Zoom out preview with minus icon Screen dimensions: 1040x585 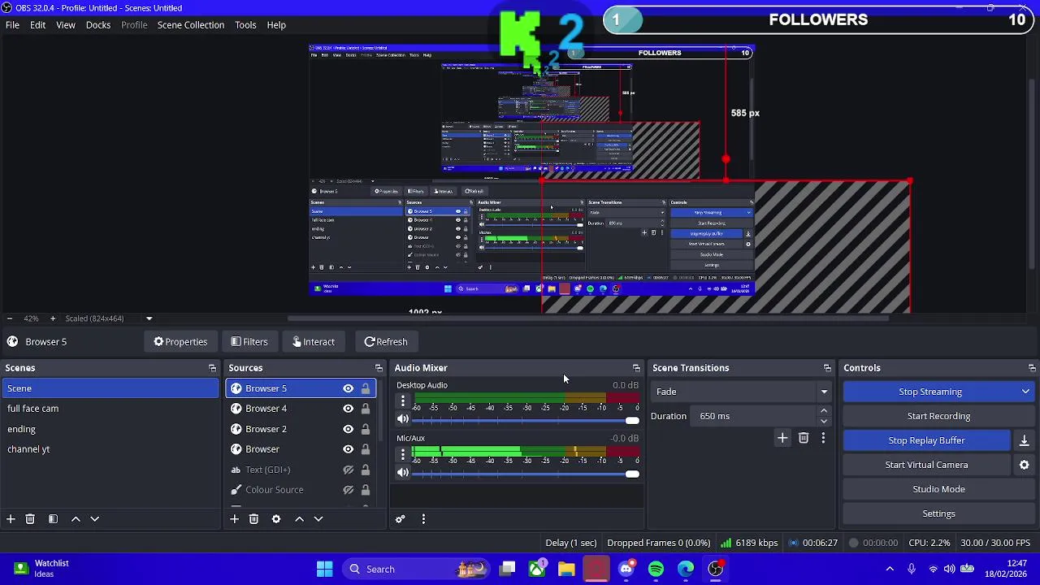point(9,318)
